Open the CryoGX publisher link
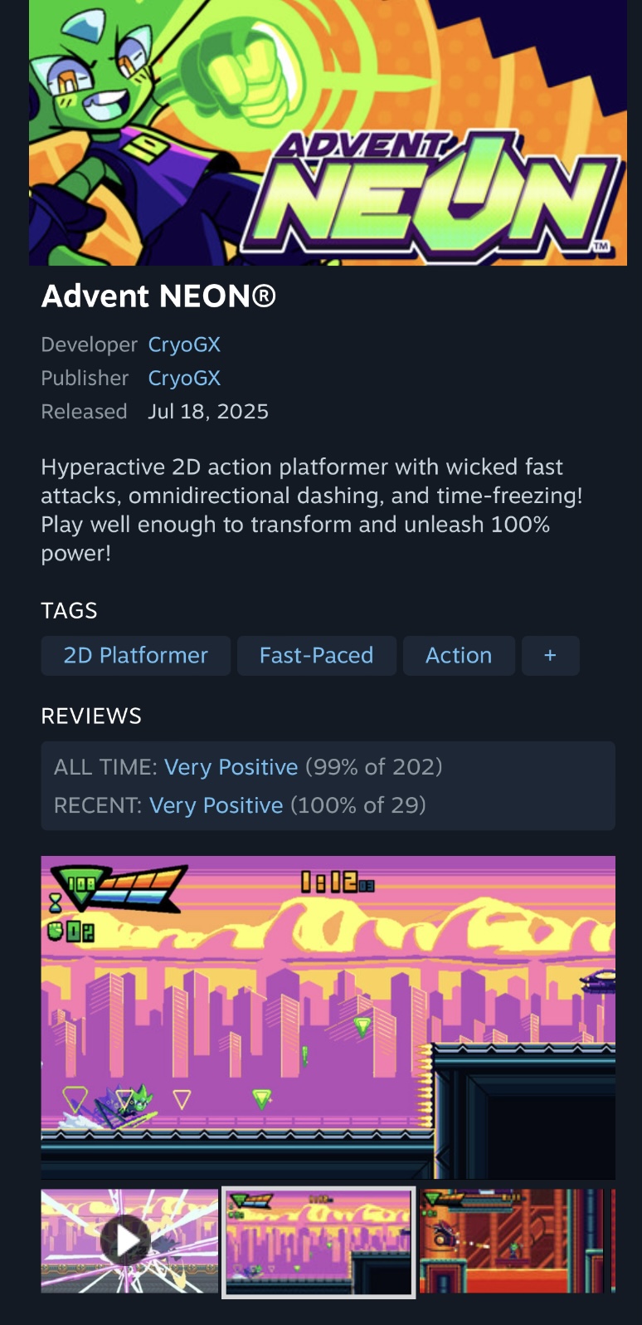This screenshot has width=642, height=1325. click(x=184, y=378)
